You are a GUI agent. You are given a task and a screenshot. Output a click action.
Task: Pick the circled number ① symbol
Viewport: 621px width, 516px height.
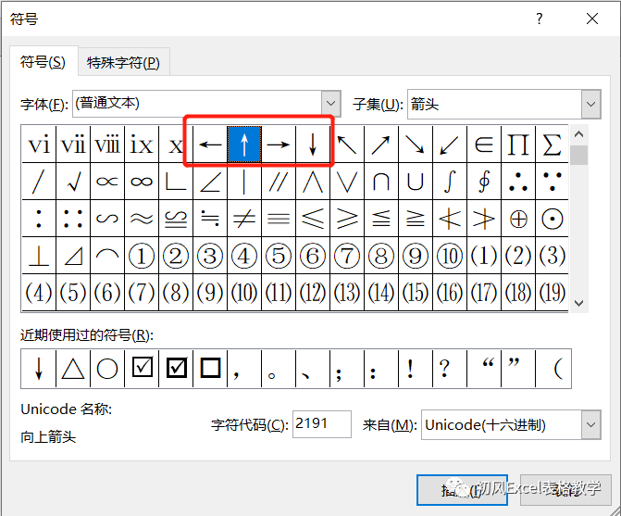pos(142,256)
